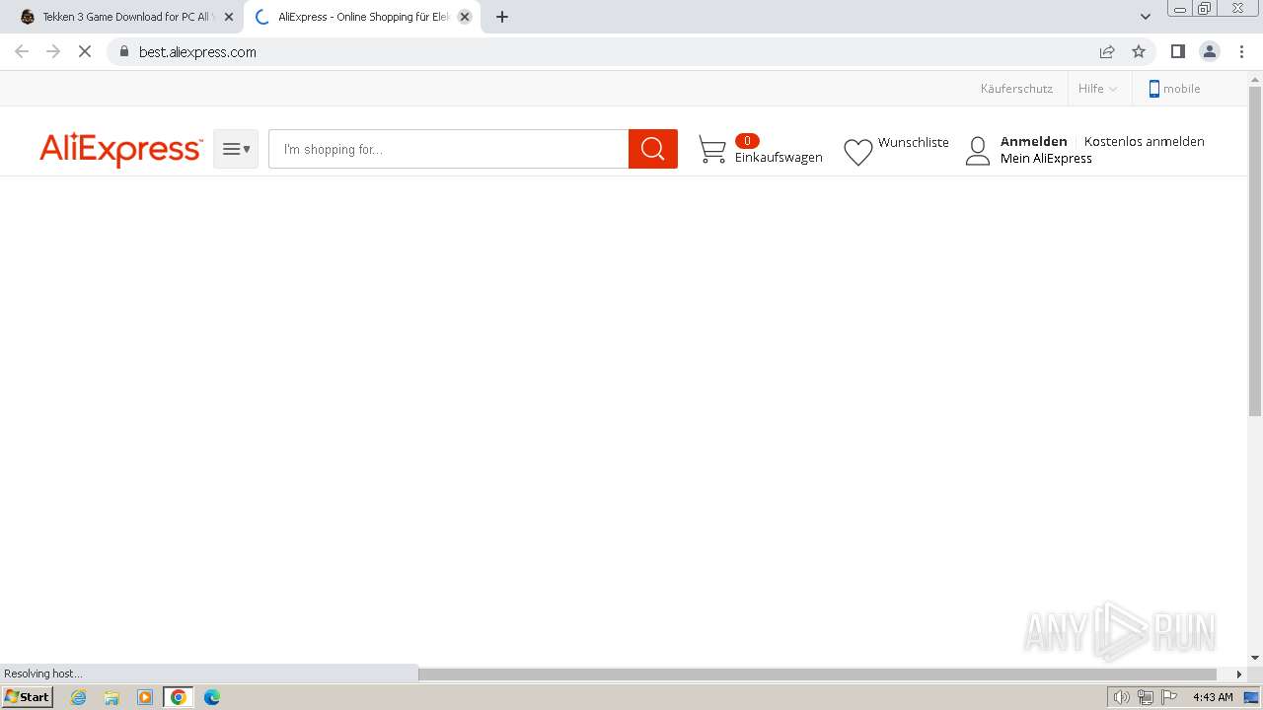Close the AliExpress browser tab
Image resolution: width=1263 pixels, height=710 pixels.
(465, 17)
